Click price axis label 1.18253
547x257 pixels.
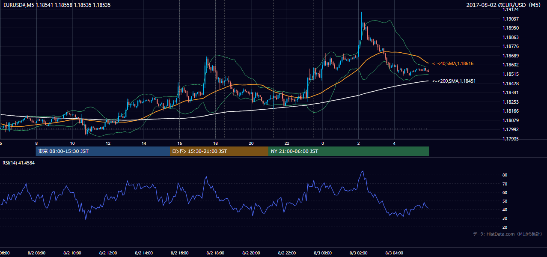(x=510, y=102)
